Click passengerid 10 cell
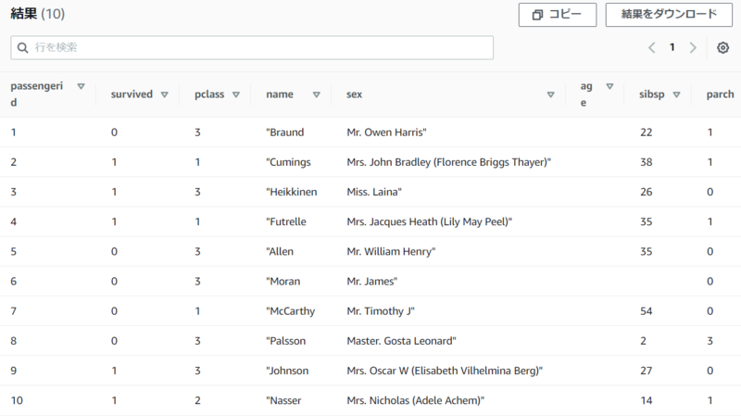741x416 pixels. 17,400
